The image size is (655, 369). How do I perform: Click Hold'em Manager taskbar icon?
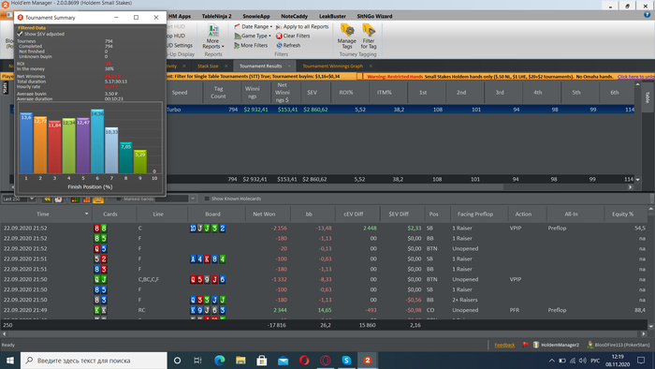[368, 361]
